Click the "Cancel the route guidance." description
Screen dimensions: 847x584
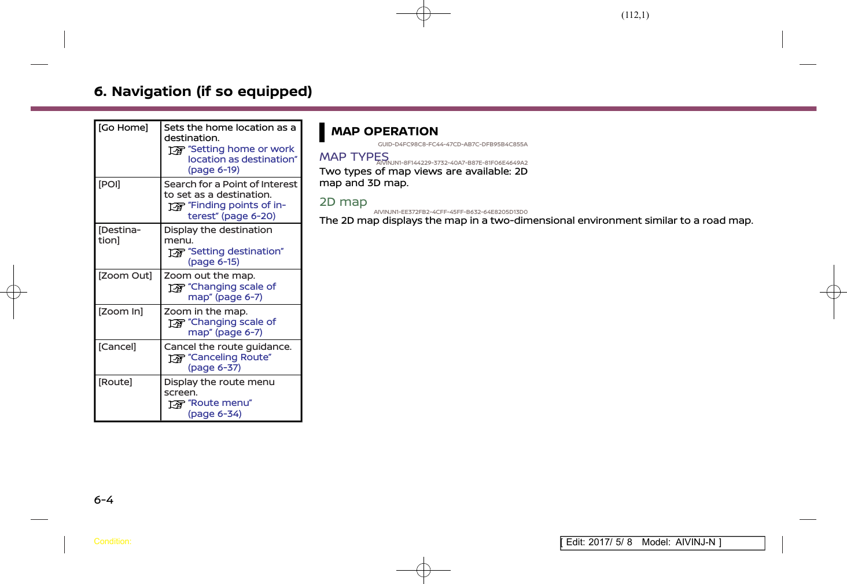[x=228, y=346]
